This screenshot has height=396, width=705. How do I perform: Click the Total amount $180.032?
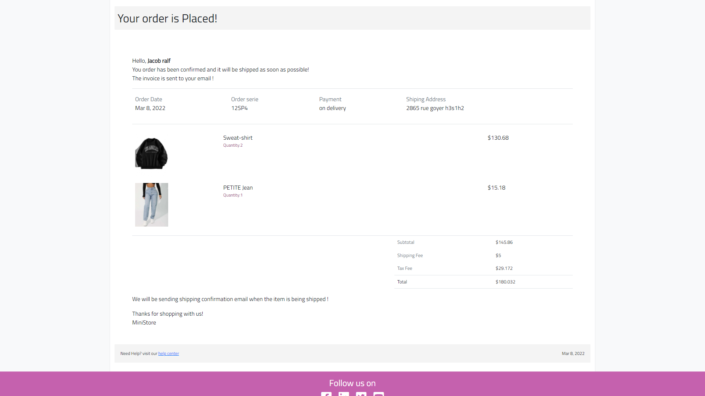tap(505, 282)
